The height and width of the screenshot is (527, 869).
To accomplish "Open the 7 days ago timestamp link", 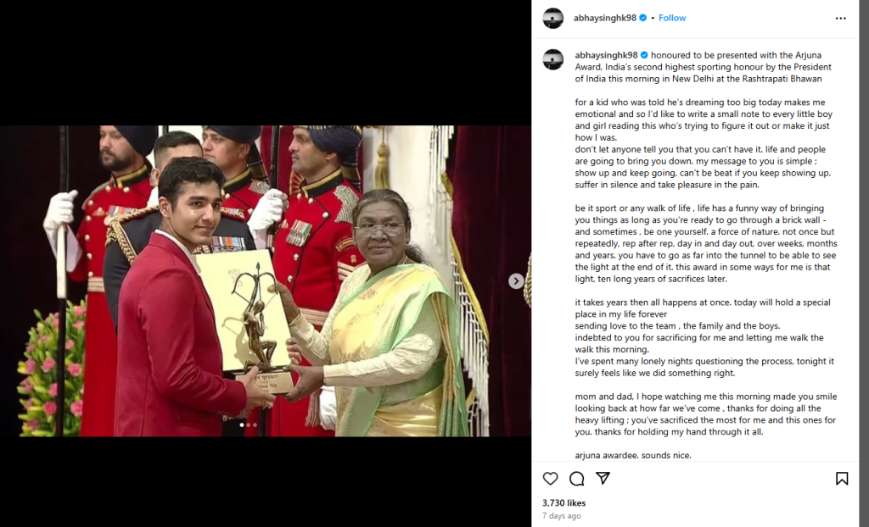I will (562, 515).
